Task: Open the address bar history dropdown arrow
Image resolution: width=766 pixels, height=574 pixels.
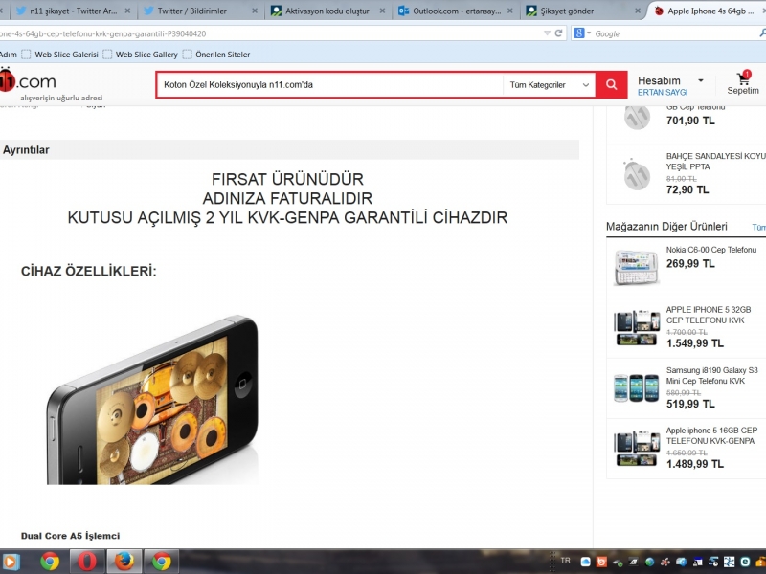Action: tap(547, 33)
